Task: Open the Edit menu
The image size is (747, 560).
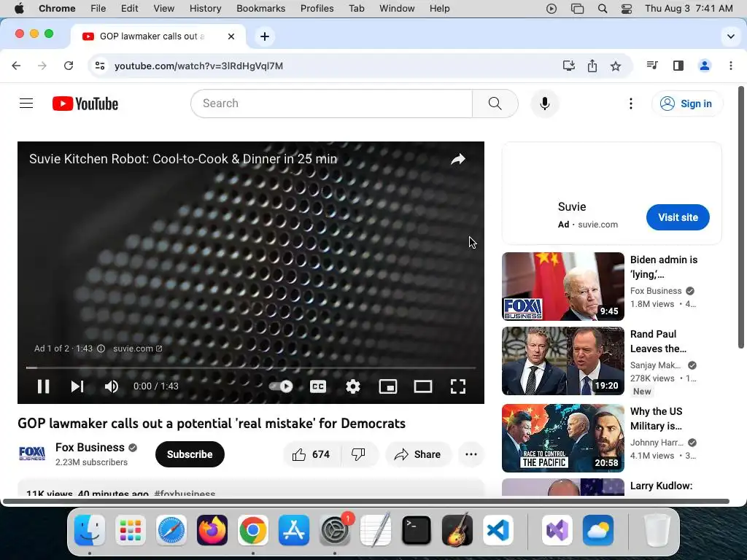Action: pos(129,9)
